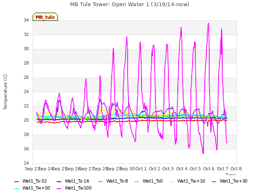
Task: Select Wat1_Tw100 legend label
Action: 78,188
